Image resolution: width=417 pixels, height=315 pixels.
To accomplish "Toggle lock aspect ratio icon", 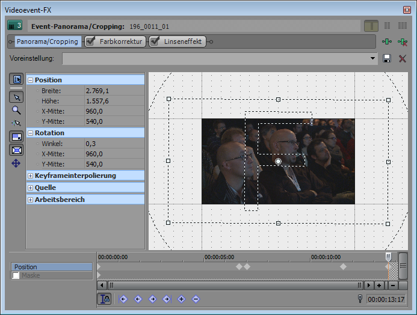I will click(x=16, y=137).
